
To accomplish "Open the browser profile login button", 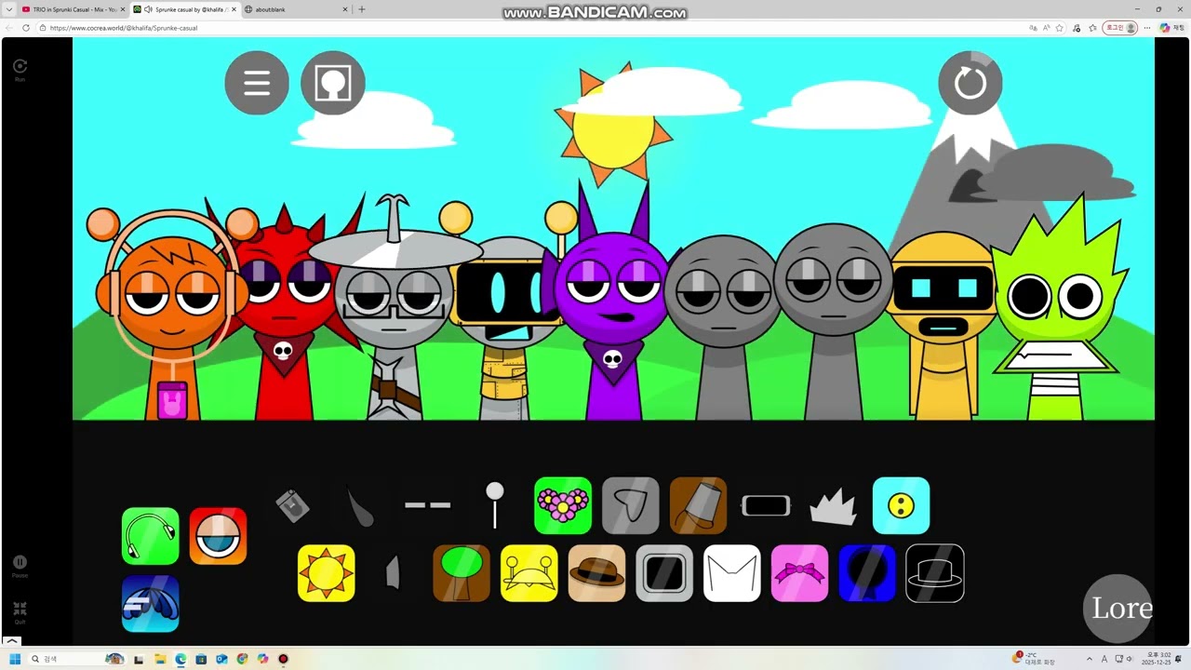I will 1120,28.
